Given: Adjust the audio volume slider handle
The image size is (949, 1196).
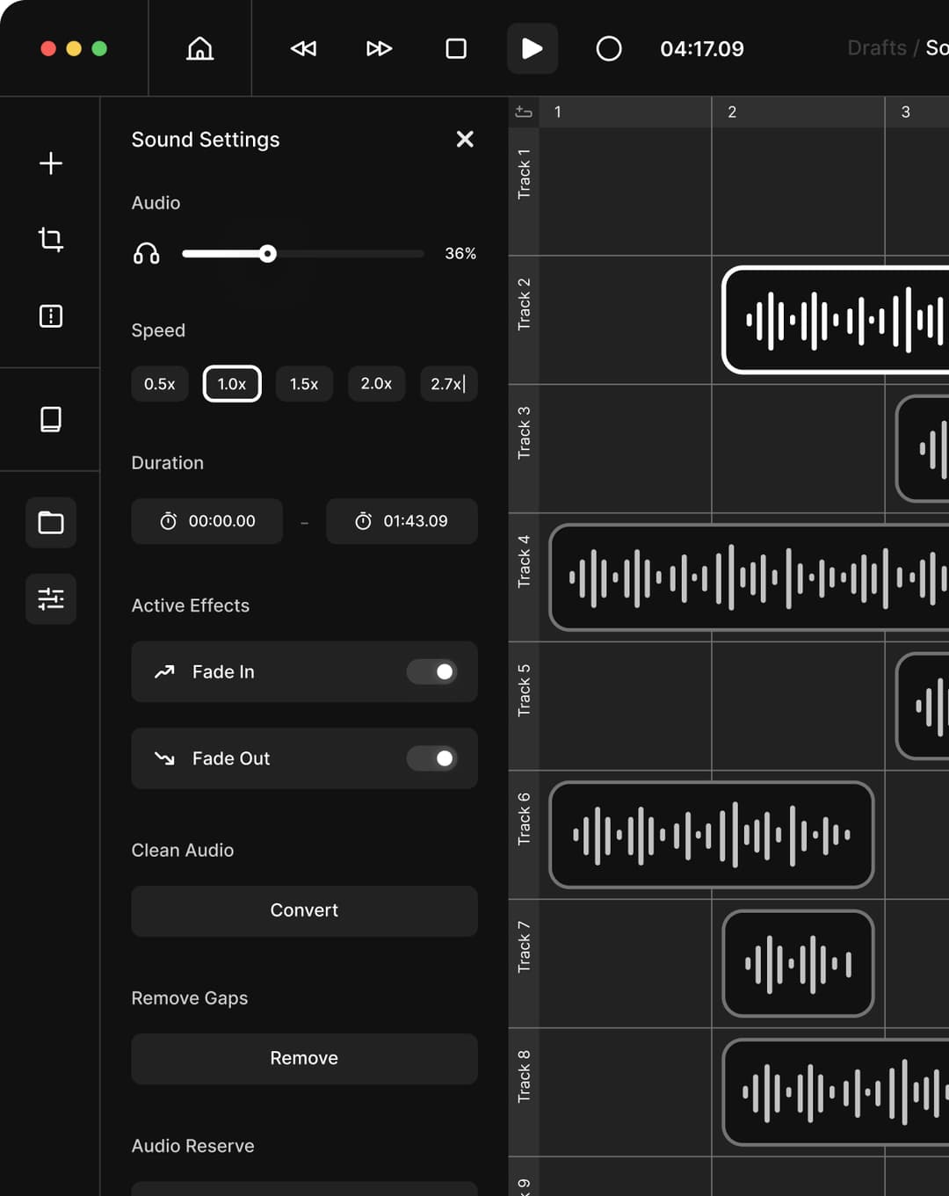Looking at the screenshot, I should pos(268,254).
